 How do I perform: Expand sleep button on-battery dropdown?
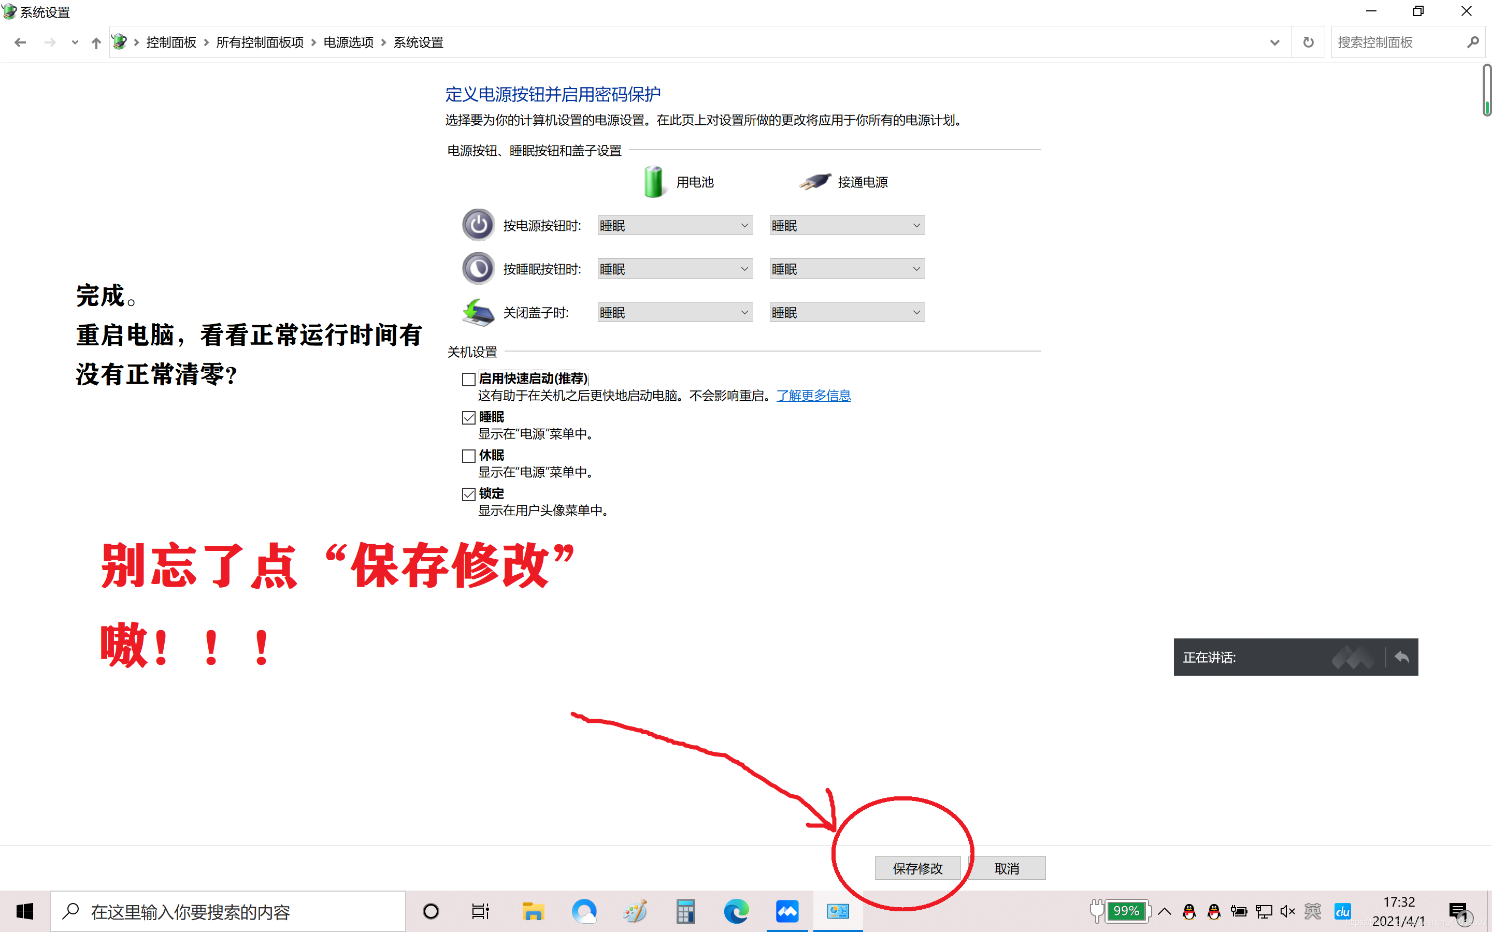[x=675, y=269]
